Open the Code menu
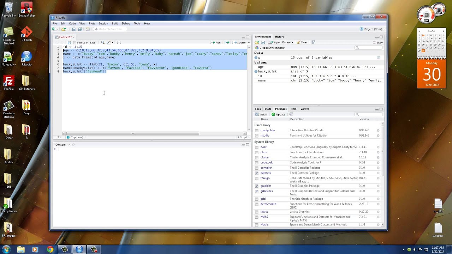452x254 pixels. pos(72,24)
